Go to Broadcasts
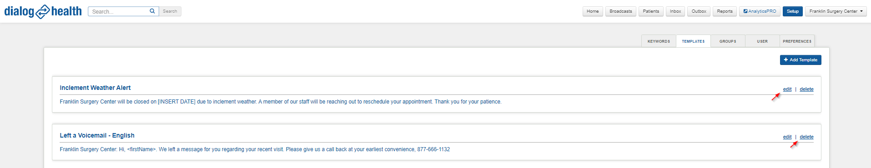Screen dimensions: 871x168 [x=621, y=11]
